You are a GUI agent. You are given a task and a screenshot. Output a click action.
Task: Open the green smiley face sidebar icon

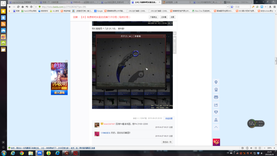[x=3, y=43]
